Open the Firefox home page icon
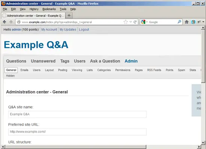 [187, 22]
